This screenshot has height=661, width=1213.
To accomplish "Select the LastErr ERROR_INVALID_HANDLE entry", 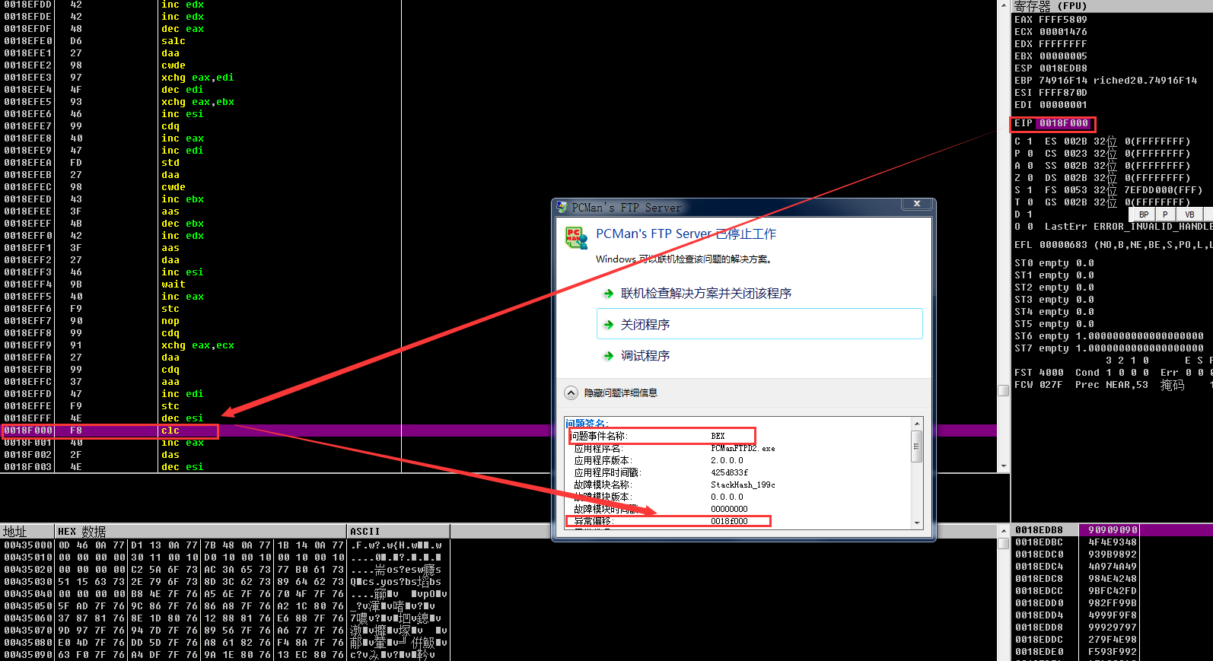I will click(1129, 227).
